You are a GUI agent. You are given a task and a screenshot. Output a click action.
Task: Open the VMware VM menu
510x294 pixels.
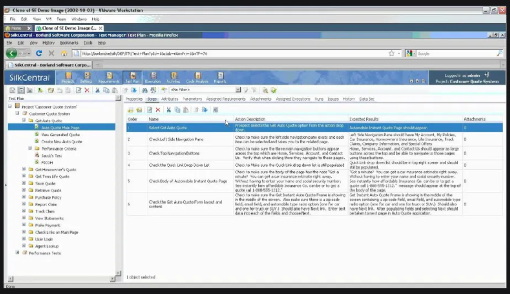click(x=49, y=19)
